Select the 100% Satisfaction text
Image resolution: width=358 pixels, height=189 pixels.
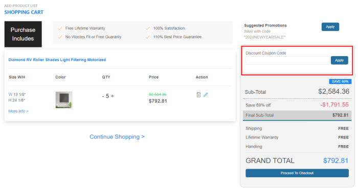[x=169, y=28]
